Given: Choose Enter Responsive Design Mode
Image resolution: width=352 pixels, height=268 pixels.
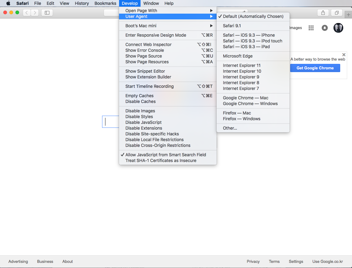Looking at the screenshot, I should pos(168,35).
